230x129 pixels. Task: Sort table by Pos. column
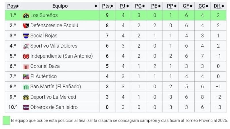click(x=13, y=6)
